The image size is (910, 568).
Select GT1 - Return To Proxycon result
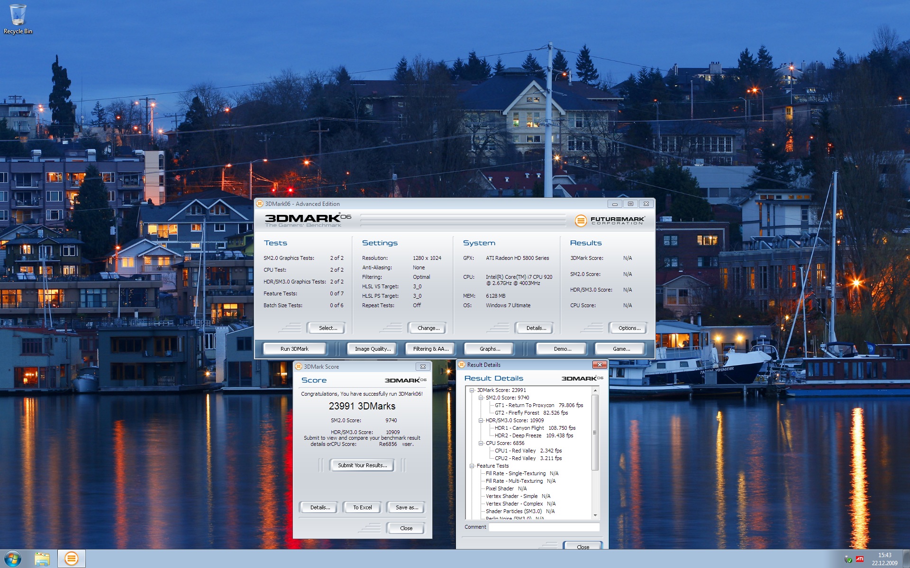(539, 406)
